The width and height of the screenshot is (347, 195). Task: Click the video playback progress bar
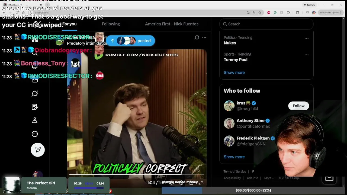click(137, 175)
